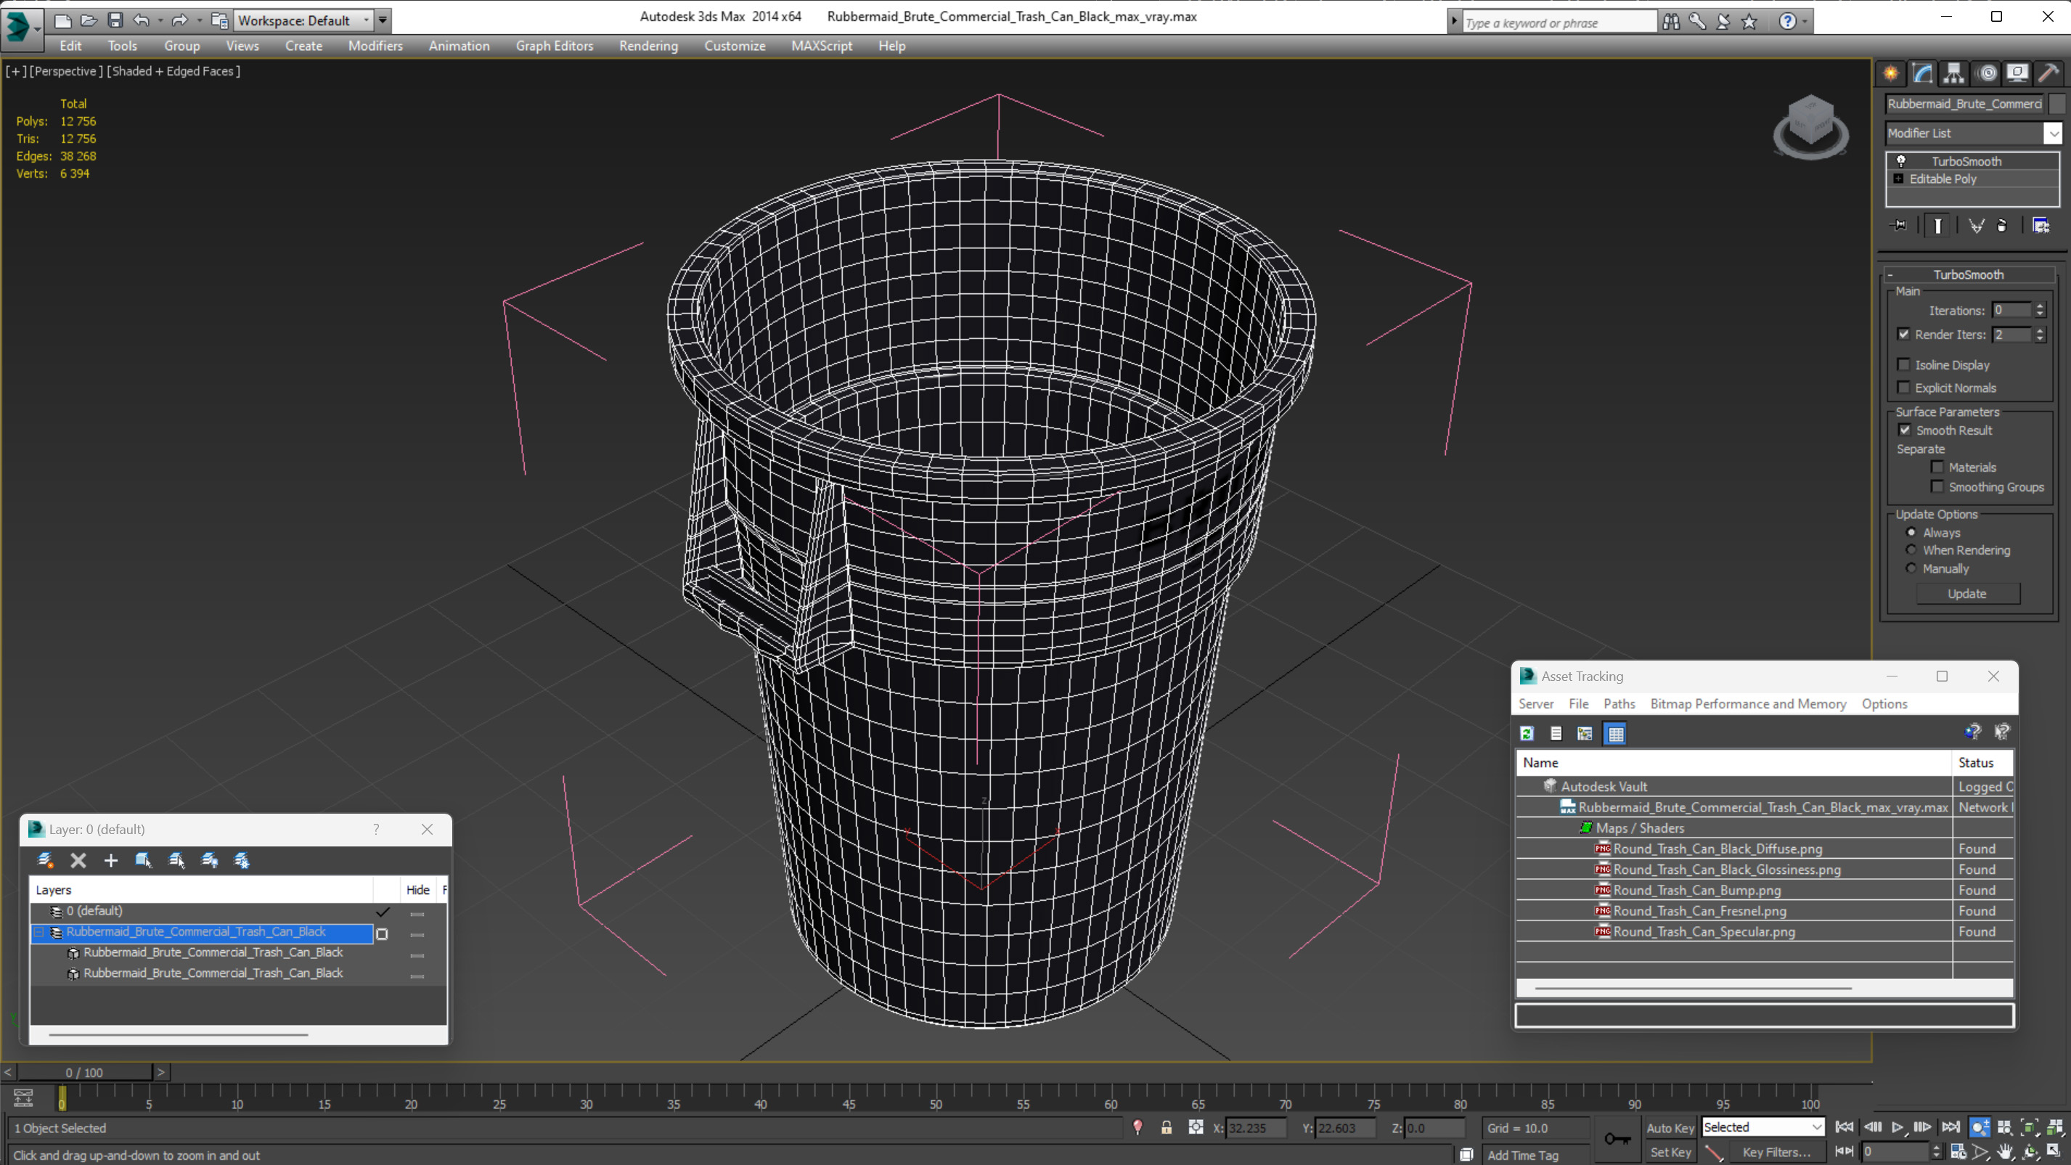Toggle the Selection Lock padlock icon
Image resolution: width=2071 pixels, height=1165 pixels.
(x=1167, y=1127)
